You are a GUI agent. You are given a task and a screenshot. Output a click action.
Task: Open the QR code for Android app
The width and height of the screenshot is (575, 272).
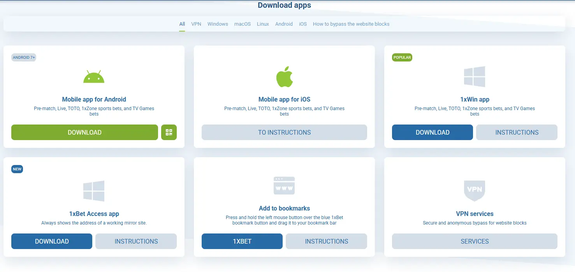[x=169, y=132]
